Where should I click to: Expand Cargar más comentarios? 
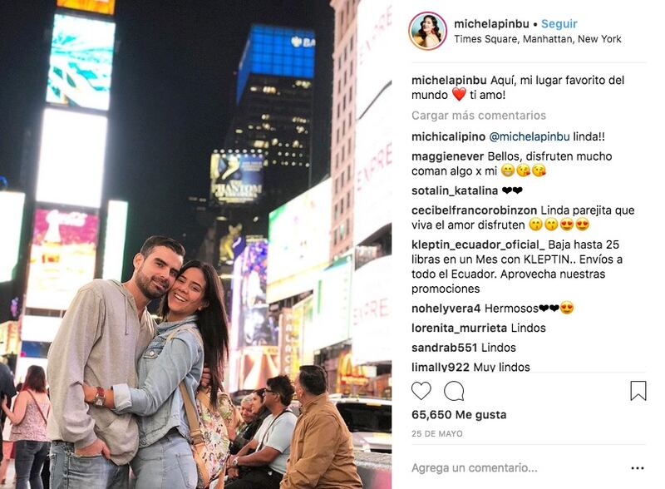[x=479, y=116]
